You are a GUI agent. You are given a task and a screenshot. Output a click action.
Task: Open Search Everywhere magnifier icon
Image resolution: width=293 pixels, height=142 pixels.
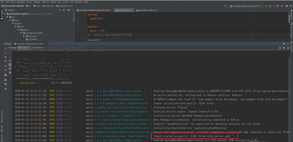[x=291, y=6]
